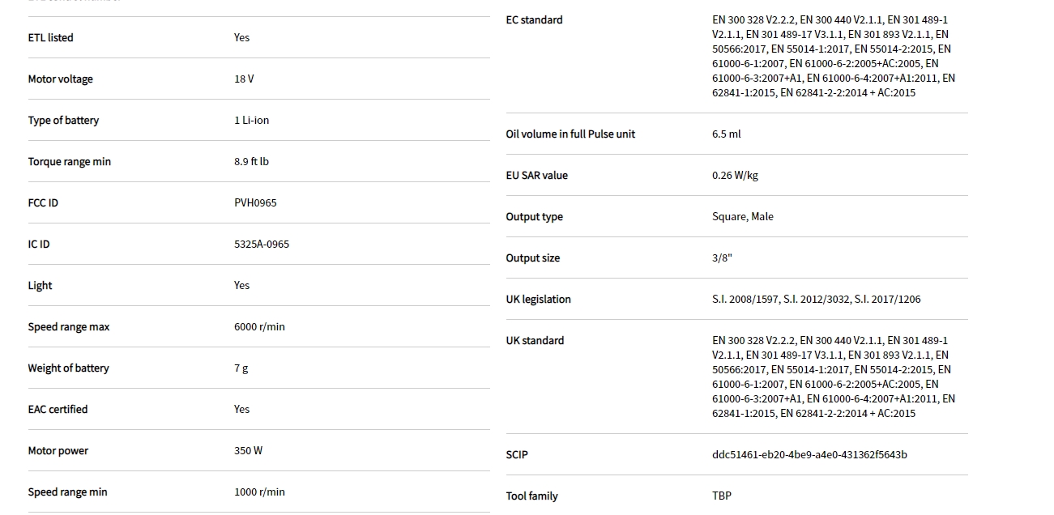Select the 350 W motor power value

click(248, 451)
